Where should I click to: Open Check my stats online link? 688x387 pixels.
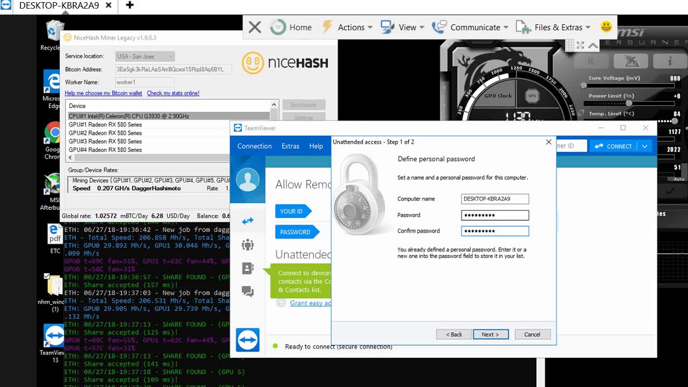pyautogui.click(x=173, y=93)
